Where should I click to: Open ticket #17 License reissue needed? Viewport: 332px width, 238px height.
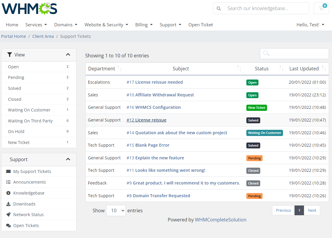click(x=154, y=82)
